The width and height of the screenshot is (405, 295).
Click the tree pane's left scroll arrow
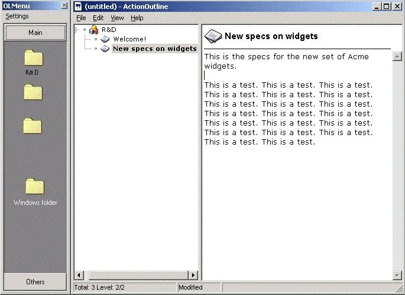coord(79,275)
